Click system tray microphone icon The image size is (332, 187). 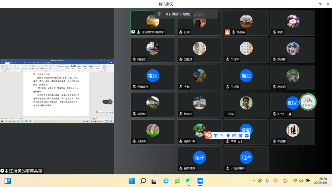267,181
